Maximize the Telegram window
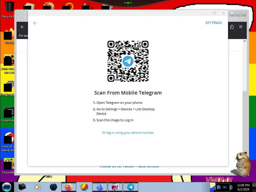 click(x=214, y=13)
